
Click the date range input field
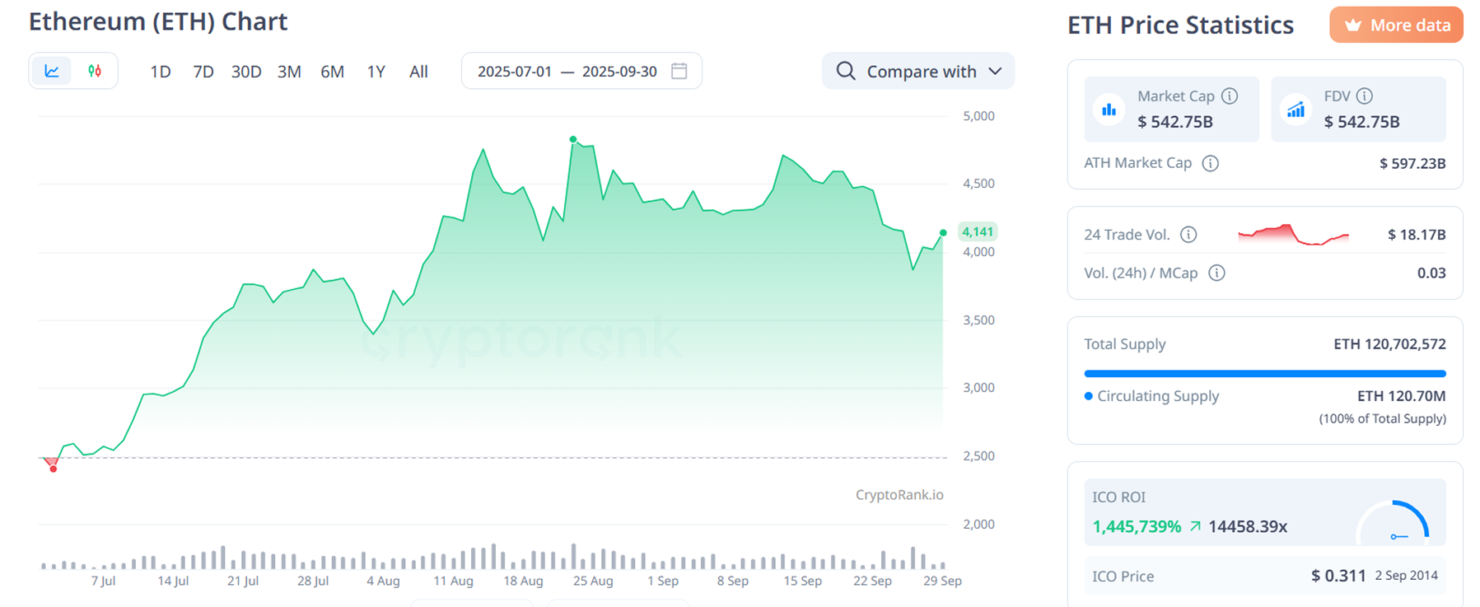tap(567, 72)
